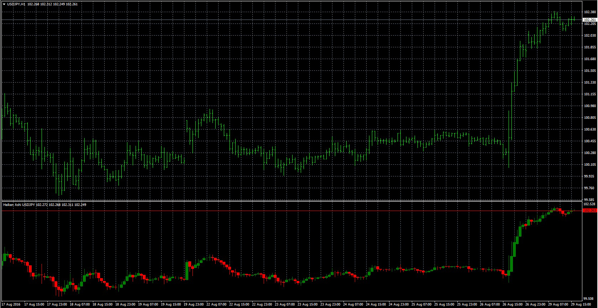Click the 18 Aug 15:00 time label
Viewport: 598px width, 308px height.
pos(103,305)
